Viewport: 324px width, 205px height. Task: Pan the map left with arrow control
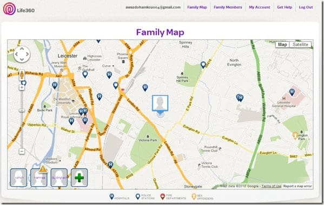17,54
